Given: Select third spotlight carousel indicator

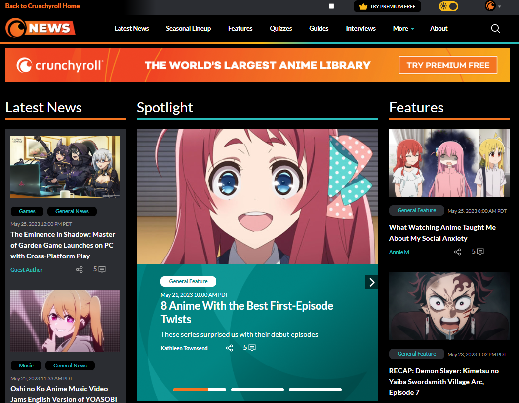Looking at the screenshot, I should tap(315, 390).
